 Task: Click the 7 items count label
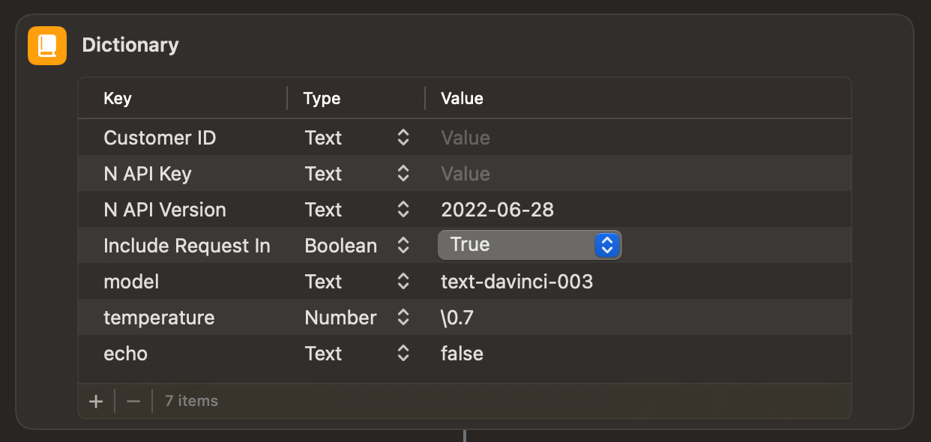point(191,401)
